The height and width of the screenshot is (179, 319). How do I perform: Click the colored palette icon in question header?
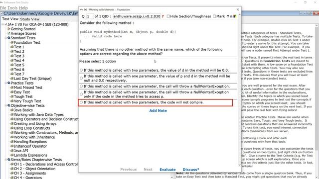[235, 16]
